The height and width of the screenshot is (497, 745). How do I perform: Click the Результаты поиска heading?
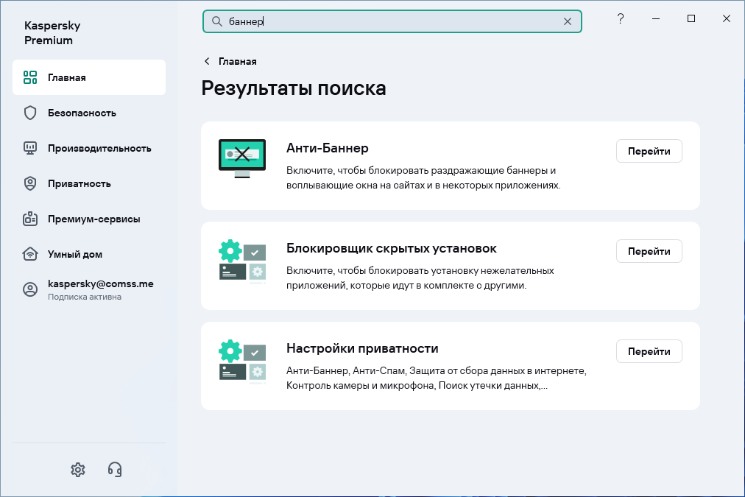tap(294, 88)
